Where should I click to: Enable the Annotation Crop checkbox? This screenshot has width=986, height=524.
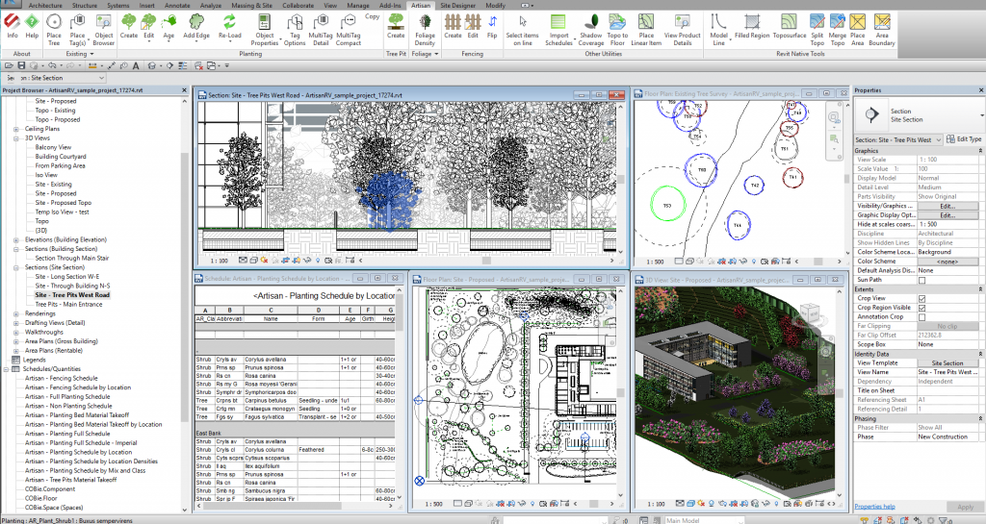tap(921, 316)
